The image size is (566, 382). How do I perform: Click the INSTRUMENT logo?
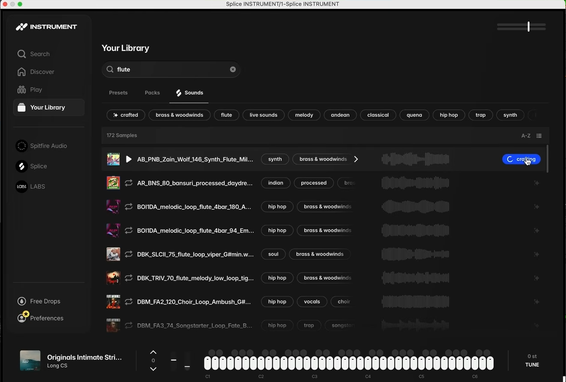pyautogui.click(x=46, y=27)
